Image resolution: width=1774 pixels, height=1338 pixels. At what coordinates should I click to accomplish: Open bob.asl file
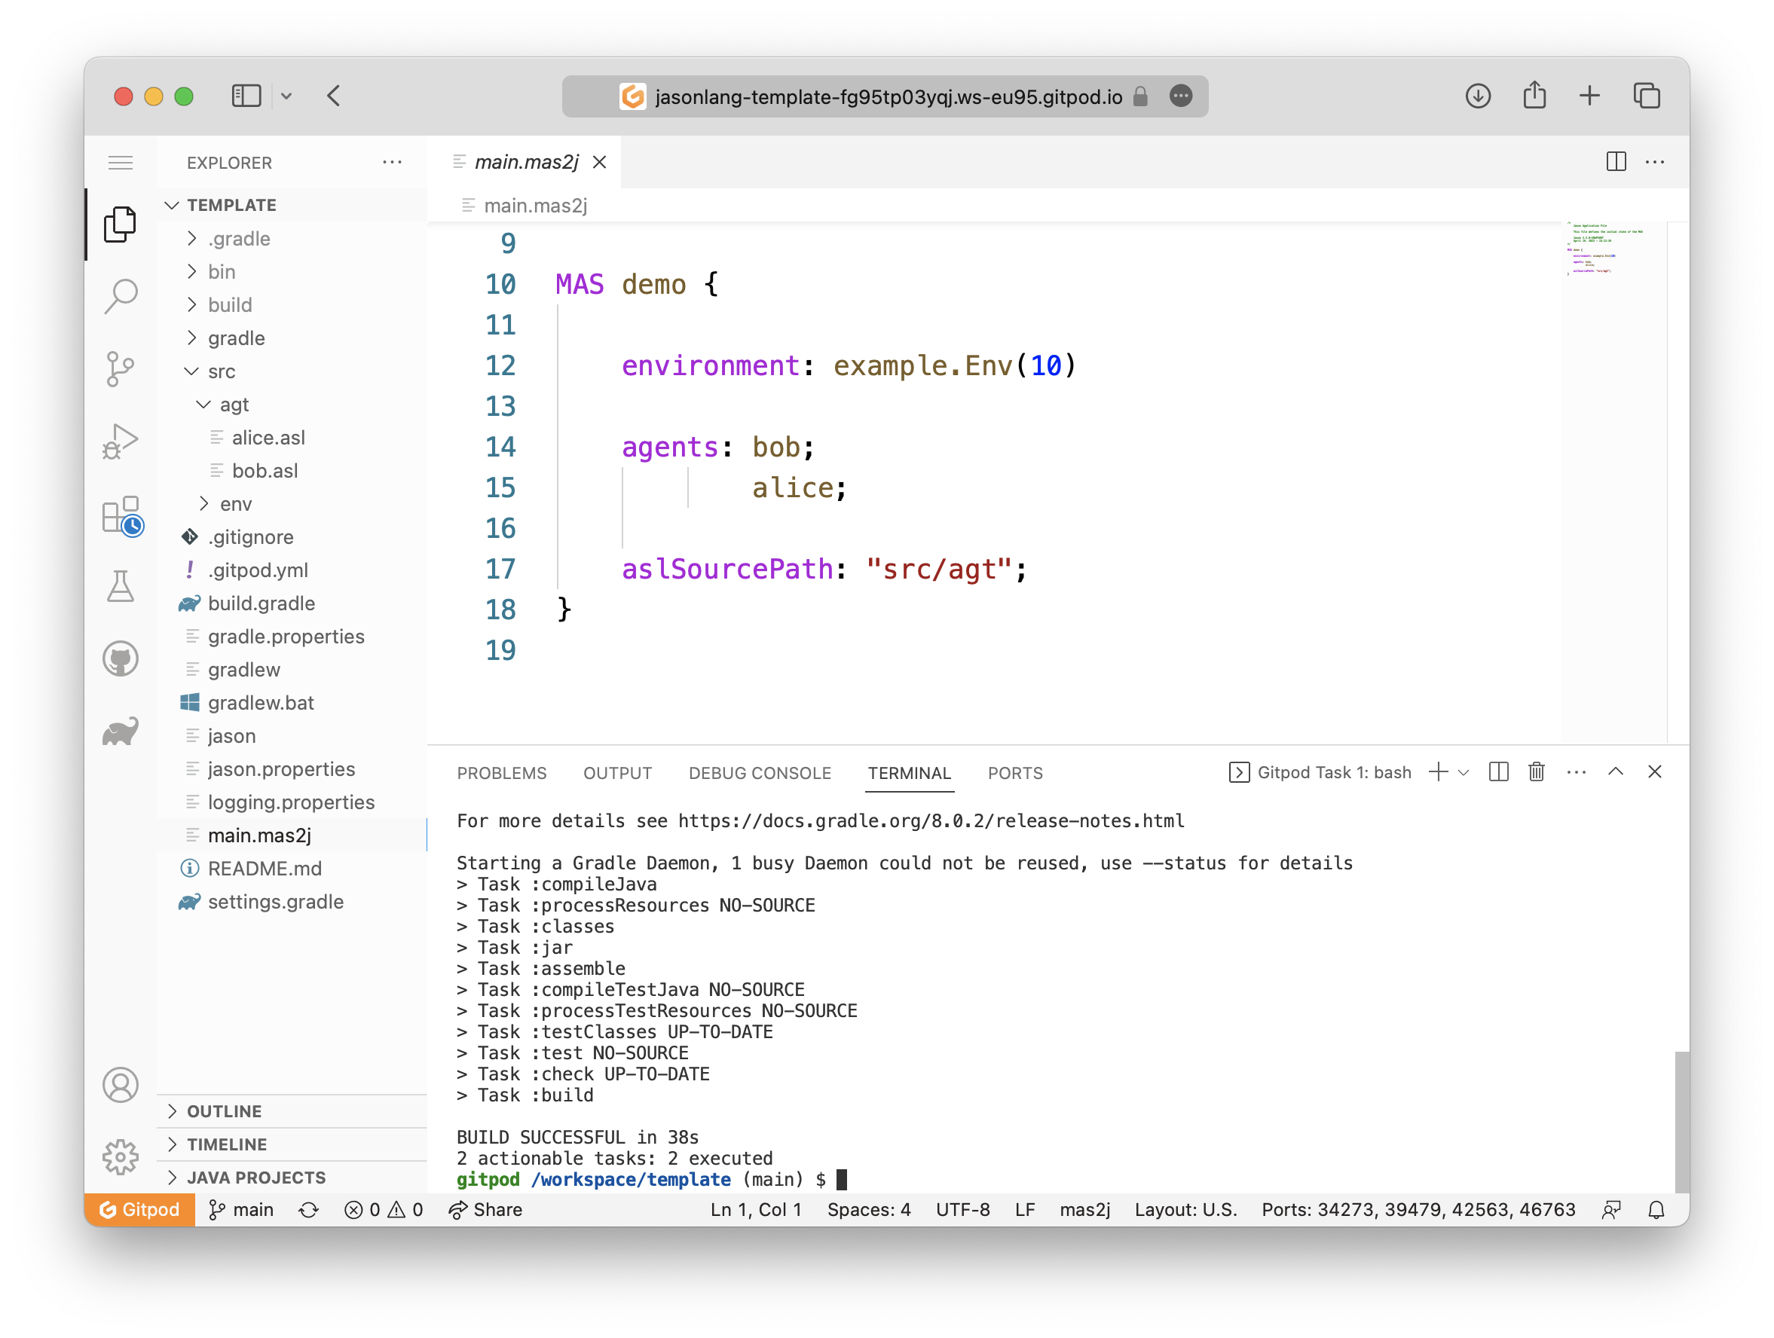(x=292, y=471)
